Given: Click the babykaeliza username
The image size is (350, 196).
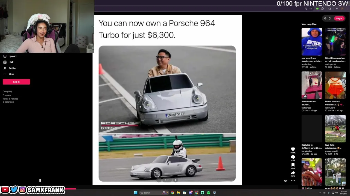Looking at the screenshot, I should click(307, 151).
